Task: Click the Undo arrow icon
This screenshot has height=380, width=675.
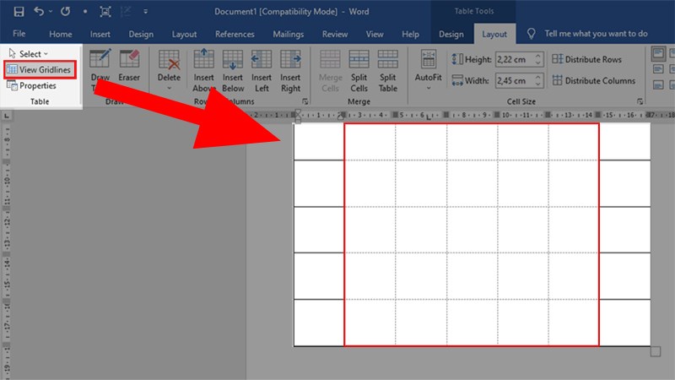Action: coord(39,11)
